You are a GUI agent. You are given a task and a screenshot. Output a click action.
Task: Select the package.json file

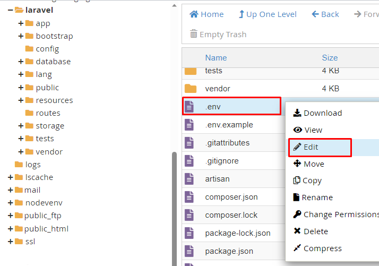coord(234,251)
